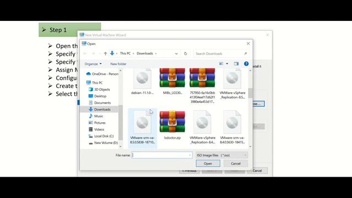Open Music folder in sidebar

[96, 116]
